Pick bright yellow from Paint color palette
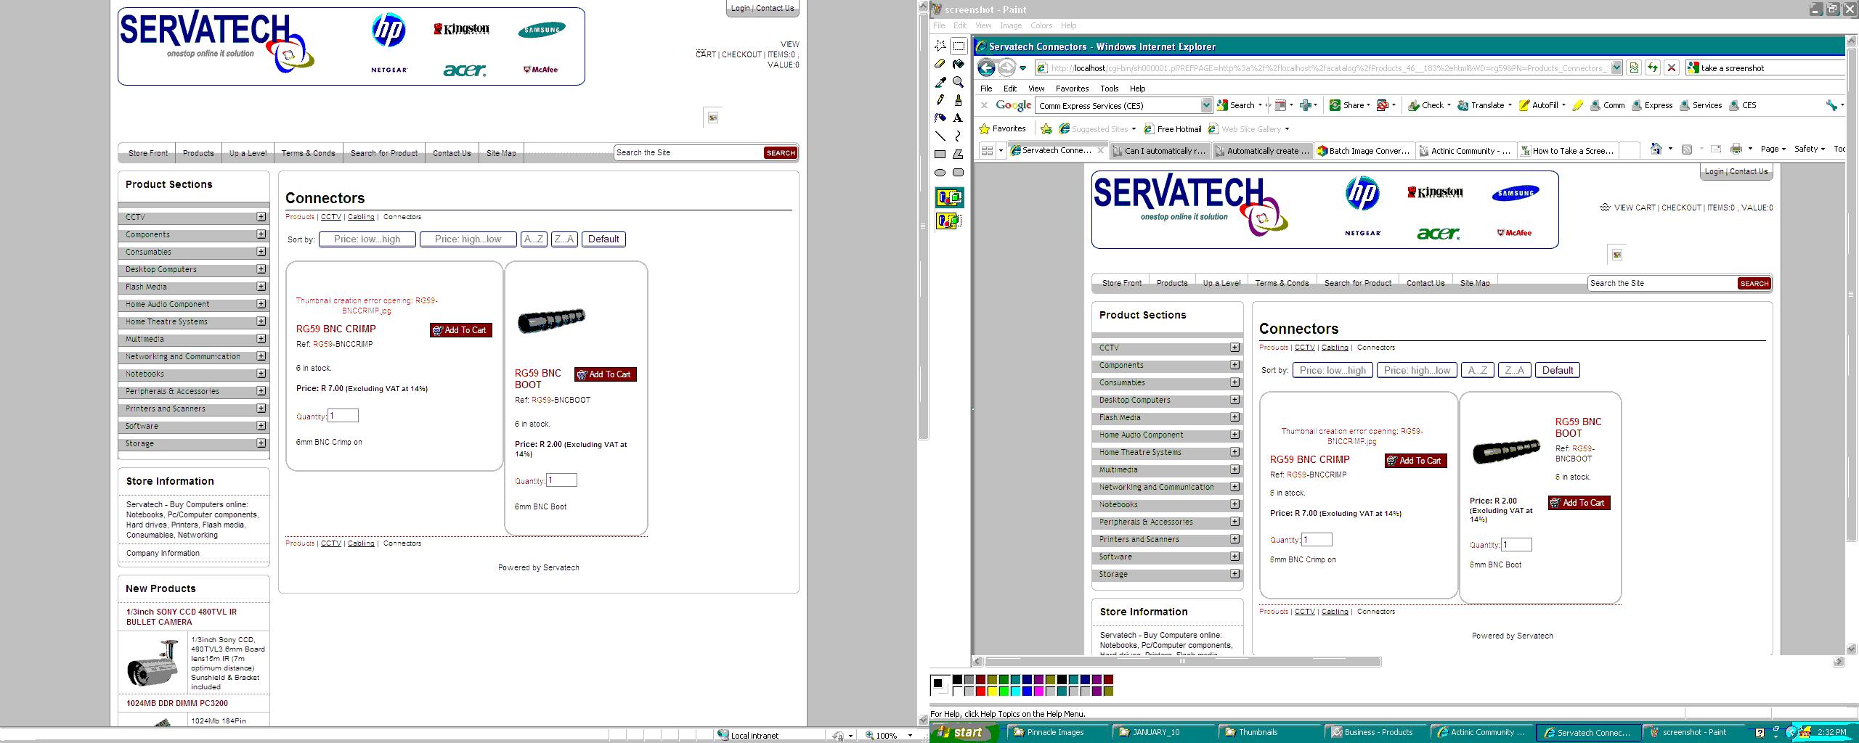 tap(993, 691)
